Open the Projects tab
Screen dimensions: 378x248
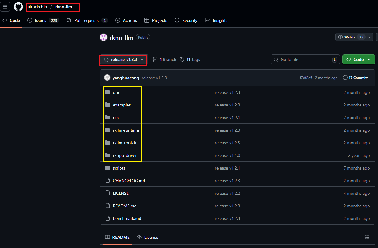(156, 20)
